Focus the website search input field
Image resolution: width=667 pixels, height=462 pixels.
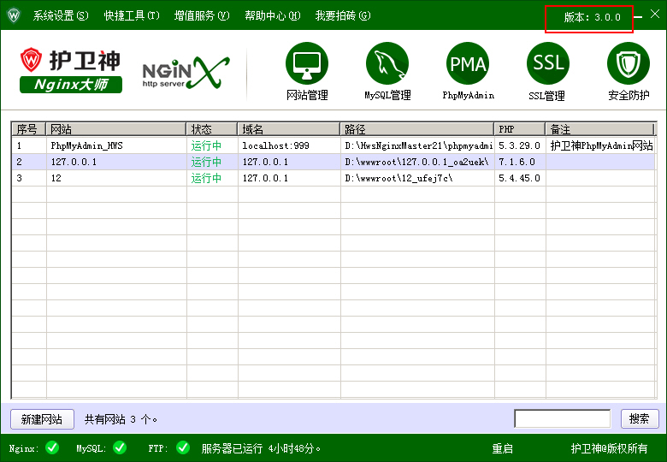562,418
